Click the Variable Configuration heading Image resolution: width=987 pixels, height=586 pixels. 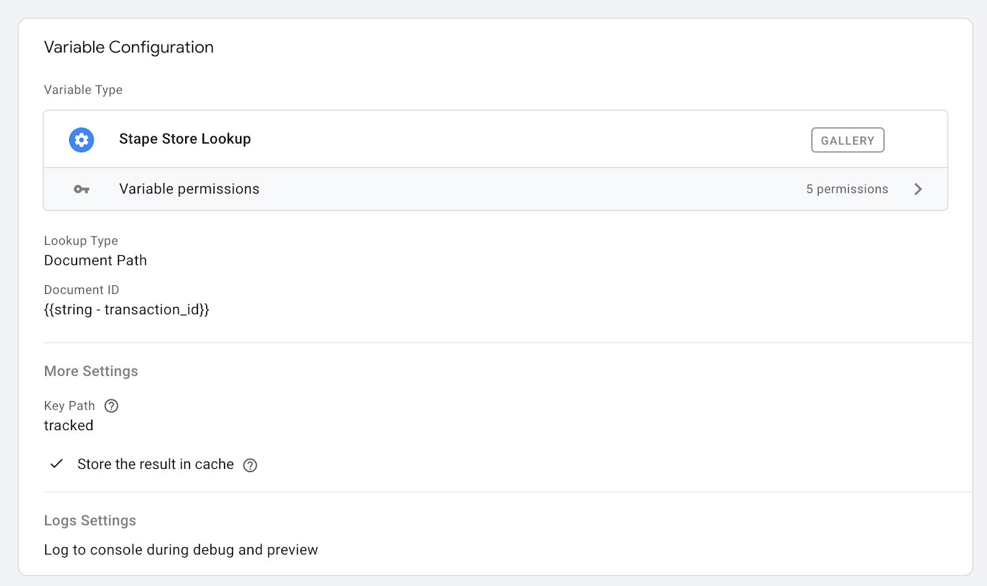(129, 47)
